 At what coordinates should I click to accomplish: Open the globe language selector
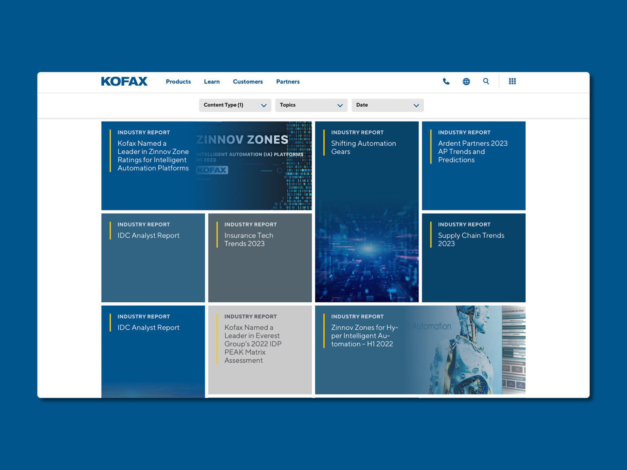pyautogui.click(x=466, y=82)
